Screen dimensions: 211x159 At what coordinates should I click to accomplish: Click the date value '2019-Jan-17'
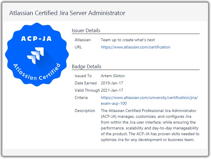(112, 83)
